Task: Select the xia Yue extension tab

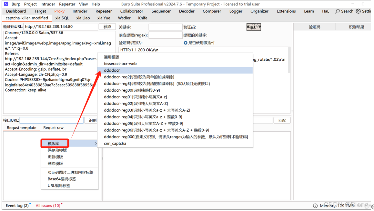Action: (104, 18)
